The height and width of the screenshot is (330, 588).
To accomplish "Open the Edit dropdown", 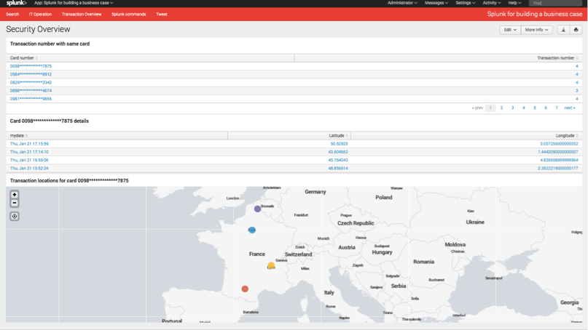I will pyautogui.click(x=510, y=30).
